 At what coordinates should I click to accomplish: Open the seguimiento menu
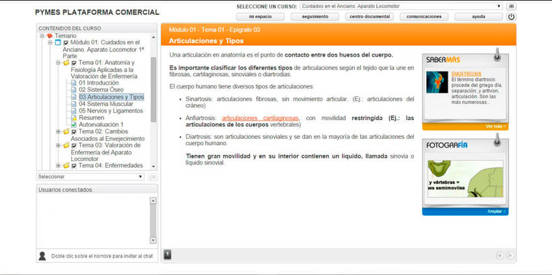coord(315,17)
